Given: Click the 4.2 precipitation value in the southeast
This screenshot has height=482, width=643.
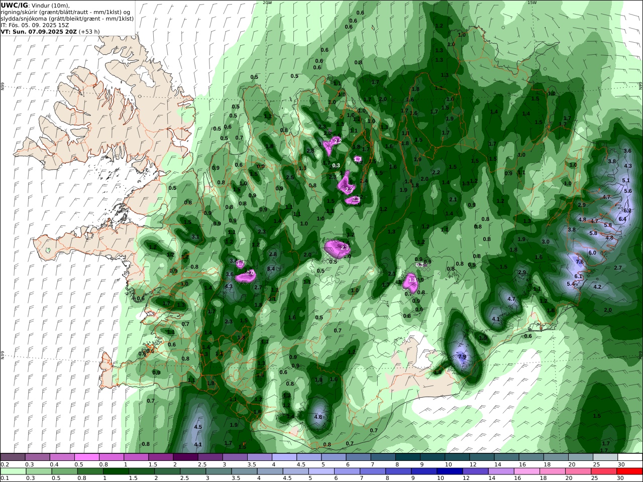Looking at the screenshot, I should pyautogui.click(x=597, y=287).
